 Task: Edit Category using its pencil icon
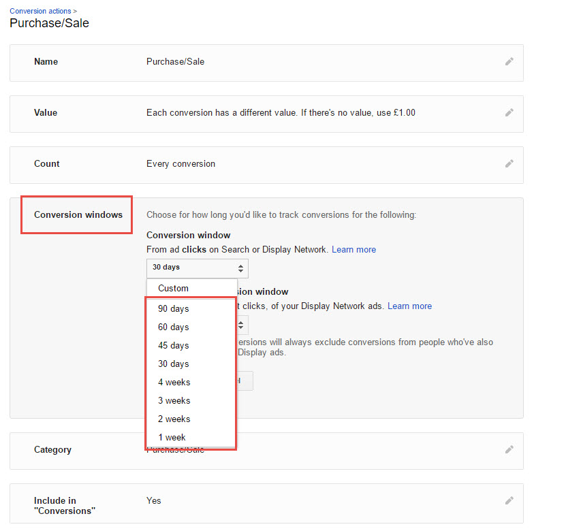pos(509,450)
